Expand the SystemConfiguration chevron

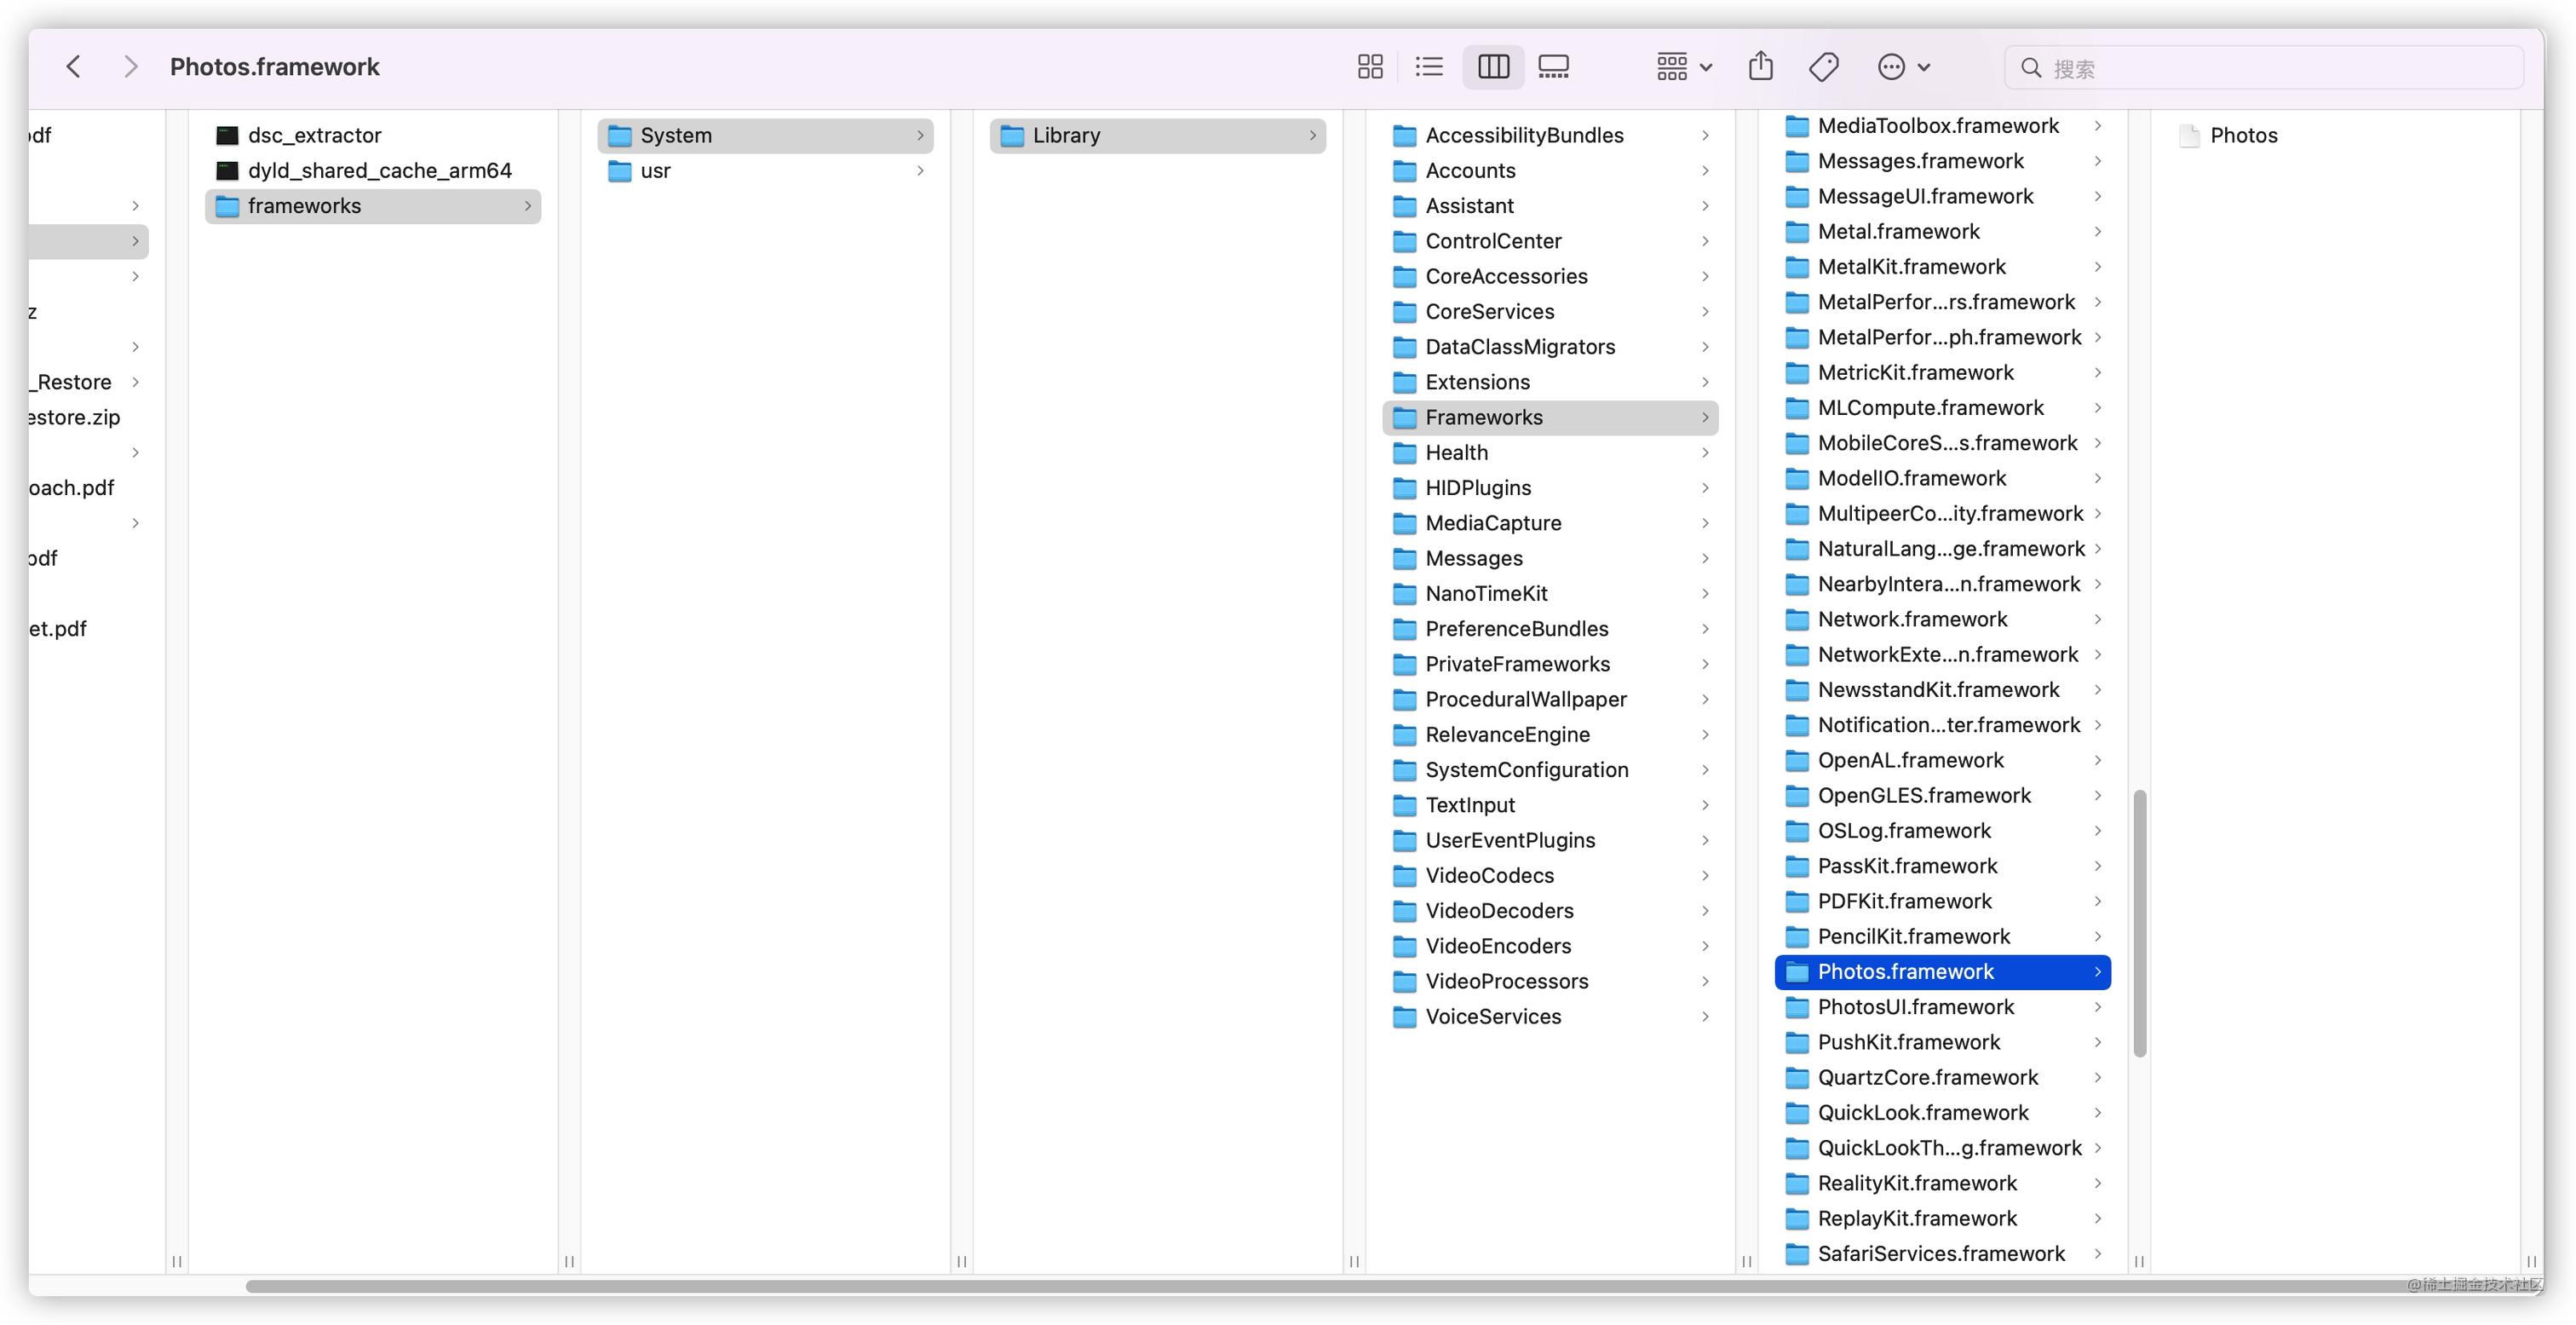click(x=1705, y=770)
